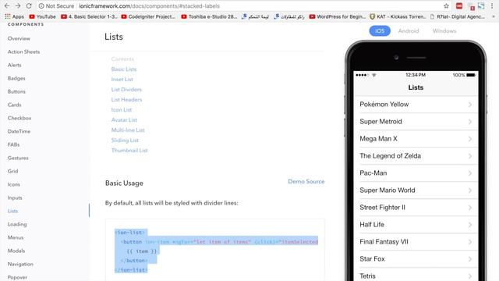Open the CodeIgniter Project bookmark

pos(148,16)
